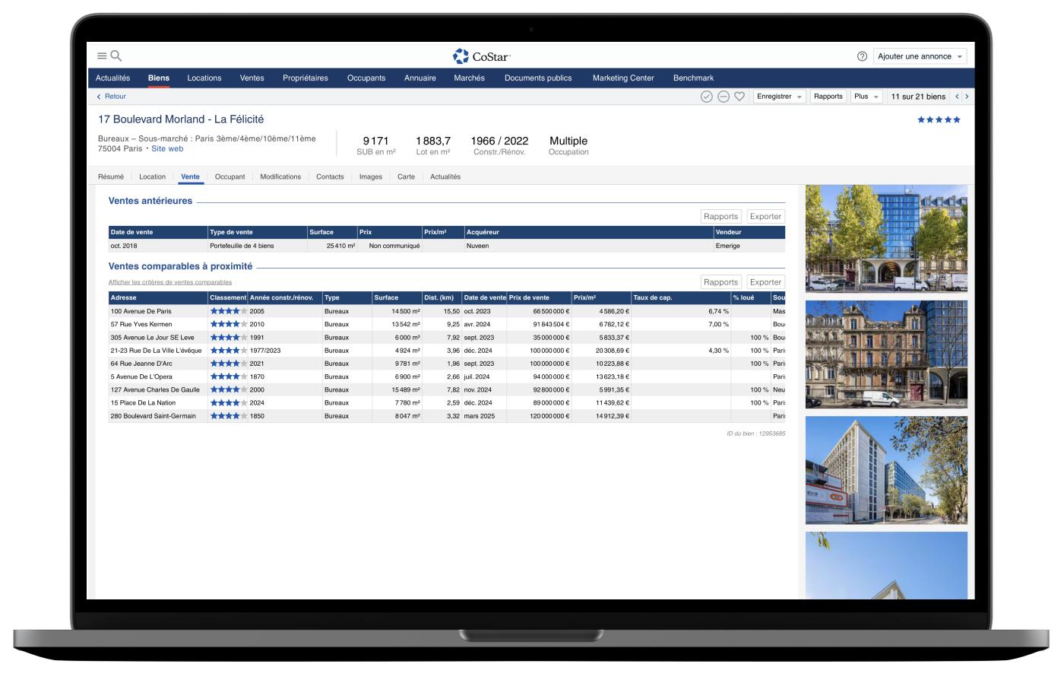Open the Enregistrer dropdown
1064x680 pixels.
[779, 97]
